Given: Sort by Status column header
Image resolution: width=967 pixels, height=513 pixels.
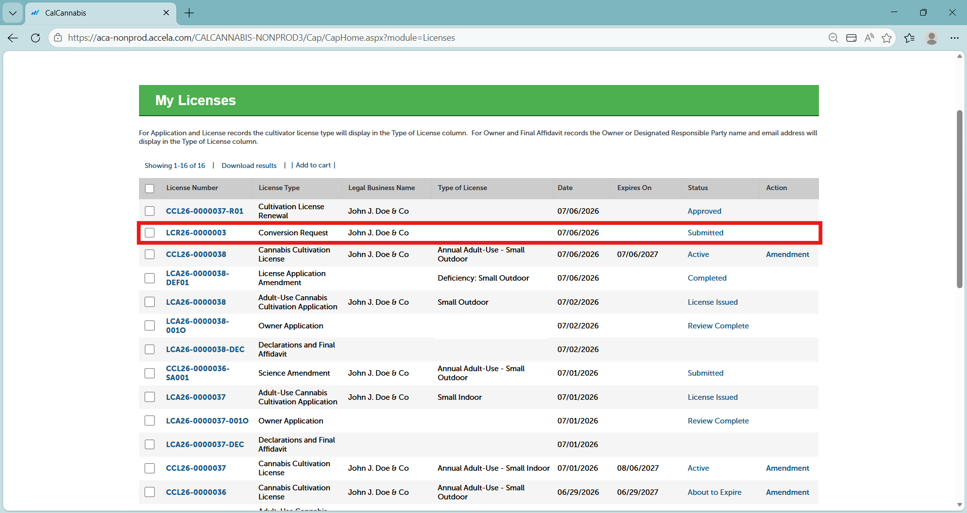Looking at the screenshot, I should point(698,188).
